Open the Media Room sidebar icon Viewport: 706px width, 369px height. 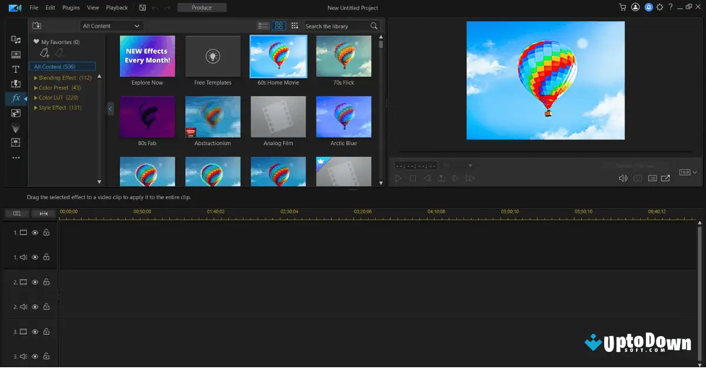pyautogui.click(x=16, y=39)
